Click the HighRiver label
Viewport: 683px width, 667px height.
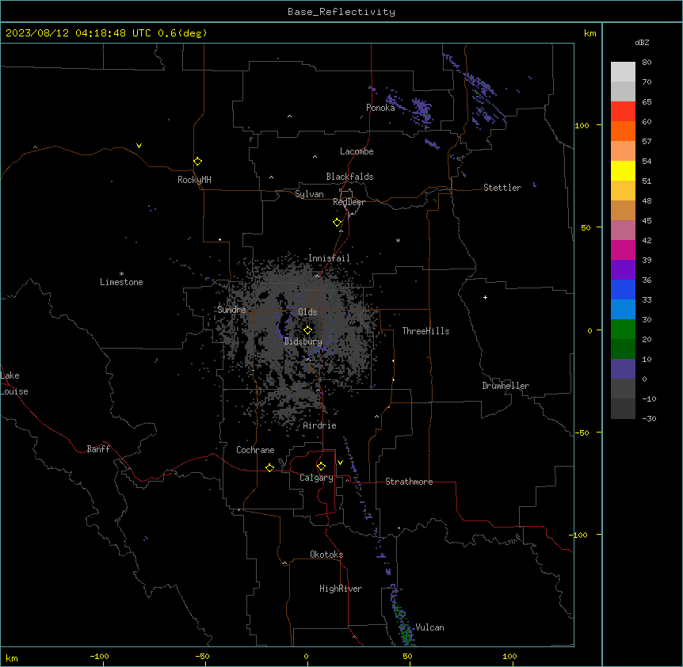coord(341,589)
